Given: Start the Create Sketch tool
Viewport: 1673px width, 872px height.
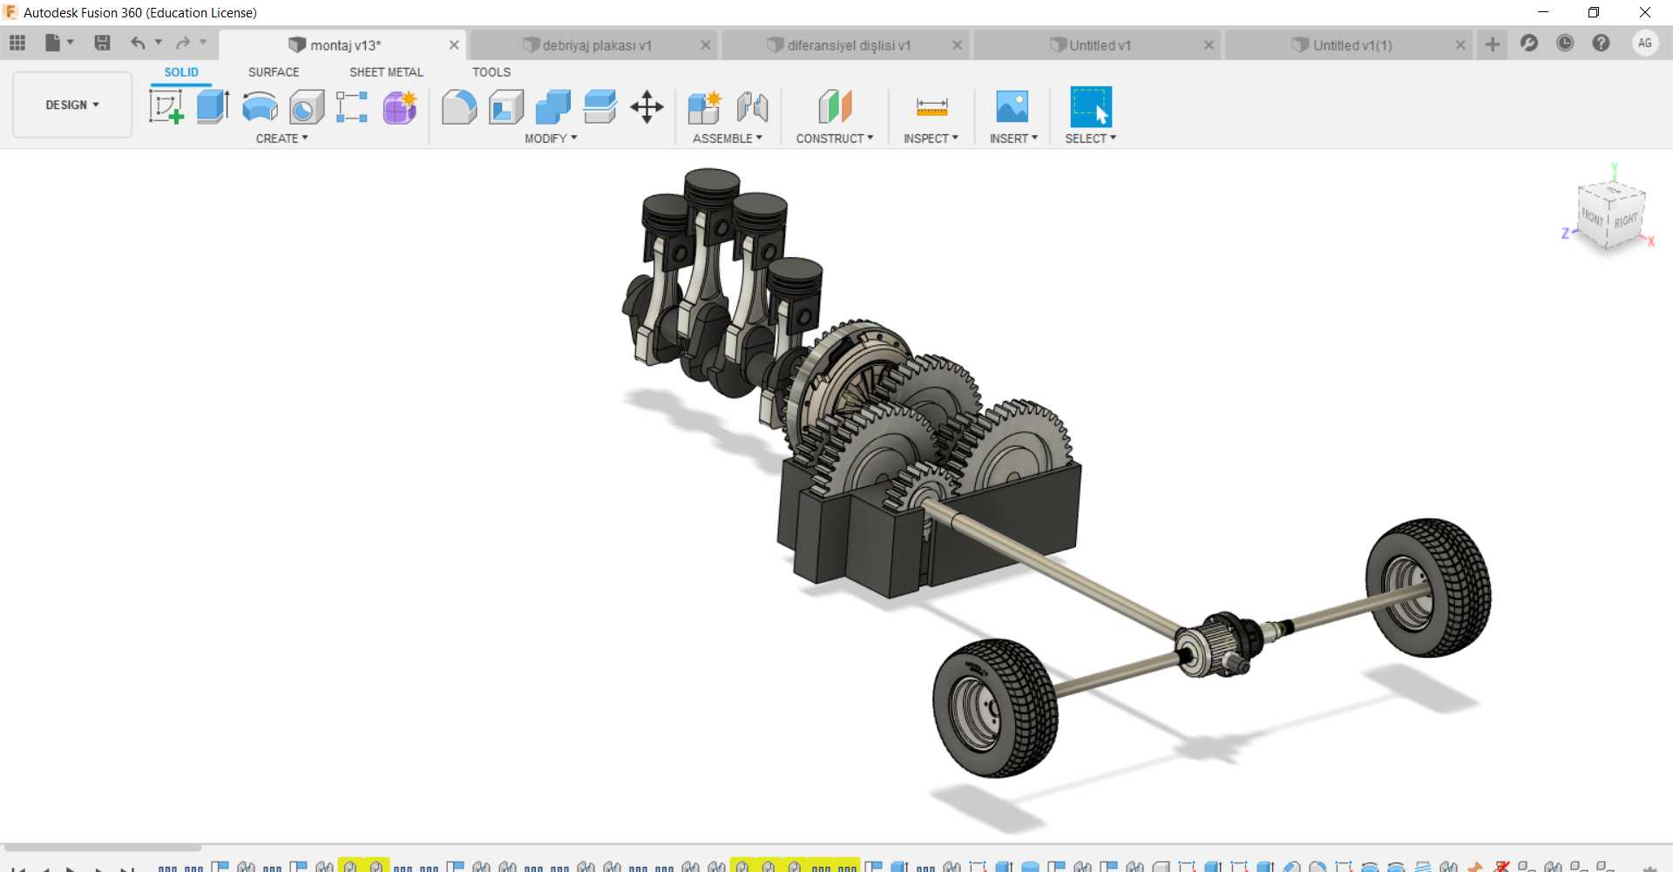Looking at the screenshot, I should tap(166, 107).
